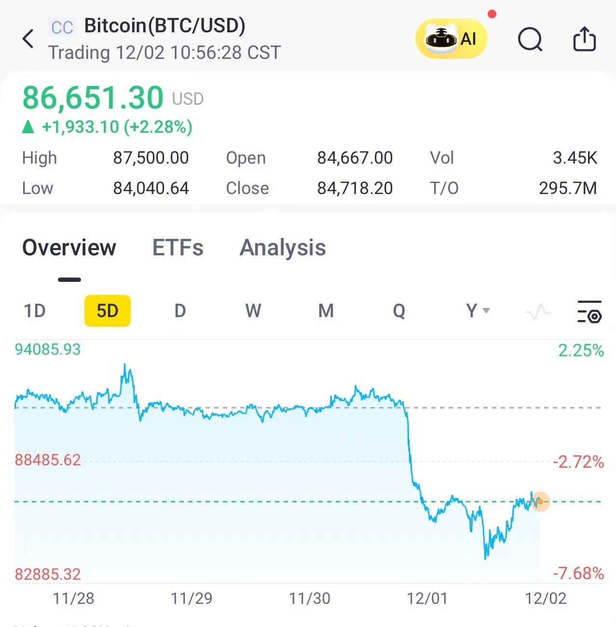The height and width of the screenshot is (627, 616).
Task: Tap the chart indicator waveform icon
Action: coord(538,311)
